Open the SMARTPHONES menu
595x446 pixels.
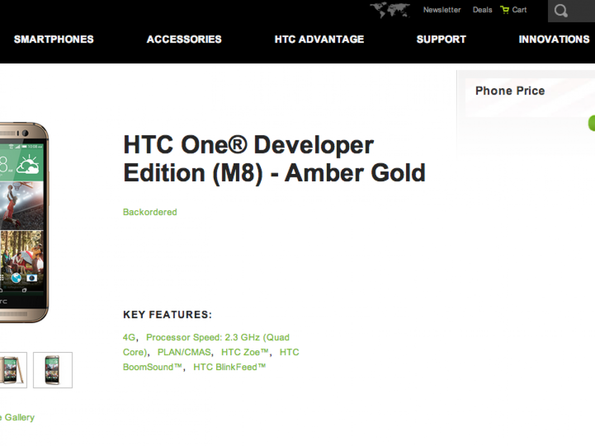[54, 39]
